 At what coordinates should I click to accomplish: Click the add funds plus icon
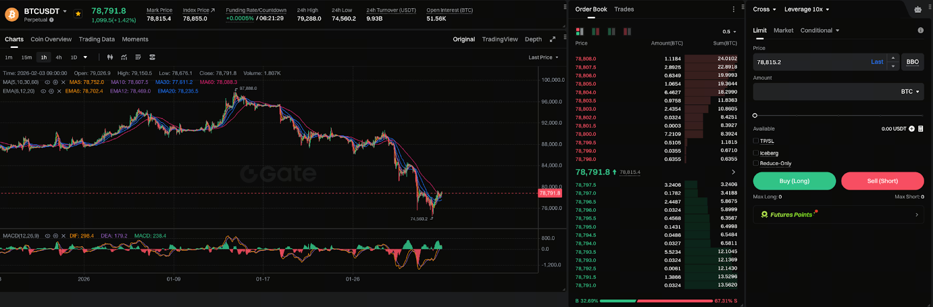point(911,129)
